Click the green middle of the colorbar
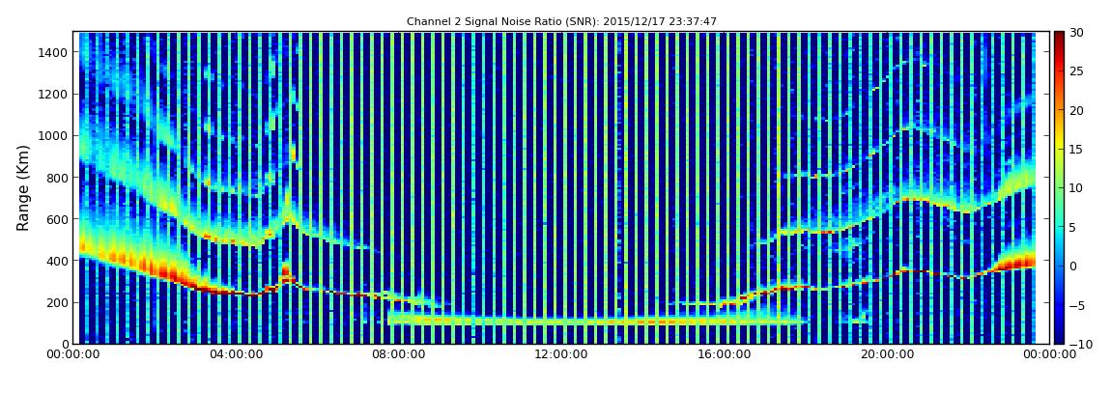The width and height of the screenshot is (1111, 393). 1059,187
